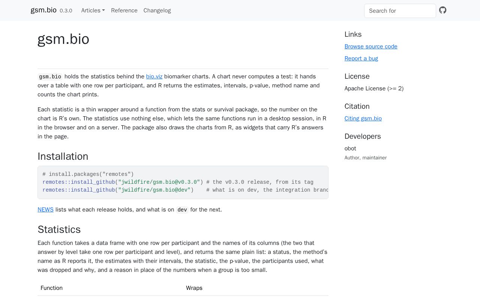Click the Author, maintainer role text
The image size is (480, 300).
[366, 158]
